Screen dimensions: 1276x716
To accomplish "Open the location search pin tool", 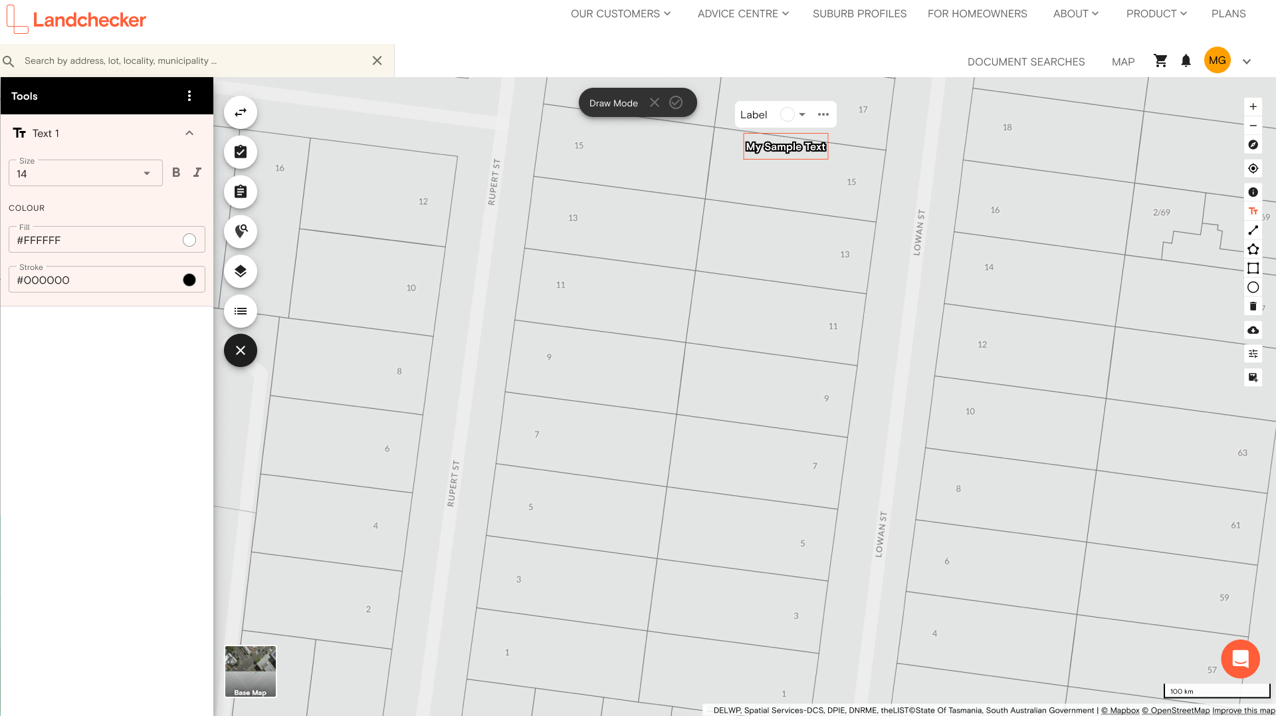I will click(241, 231).
